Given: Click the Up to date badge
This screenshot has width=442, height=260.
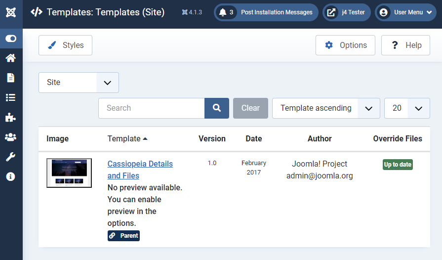Looking at the screenshot, I should [398, 165].
